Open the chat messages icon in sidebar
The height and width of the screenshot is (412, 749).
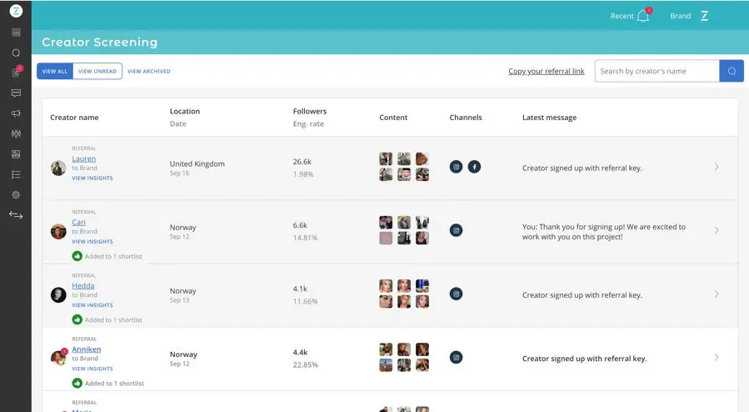tap(16, 93)
